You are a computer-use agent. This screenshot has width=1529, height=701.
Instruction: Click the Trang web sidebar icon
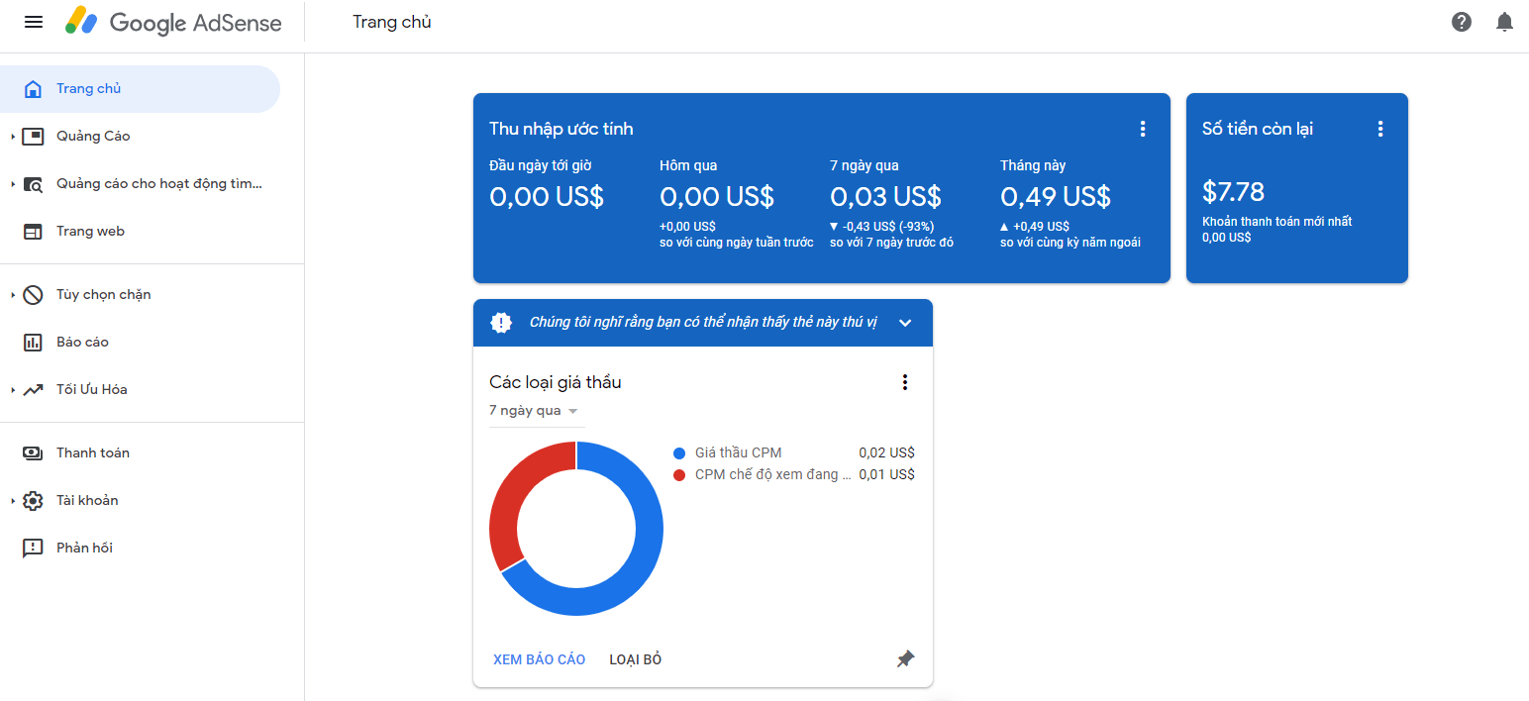[x=33, y=231]
